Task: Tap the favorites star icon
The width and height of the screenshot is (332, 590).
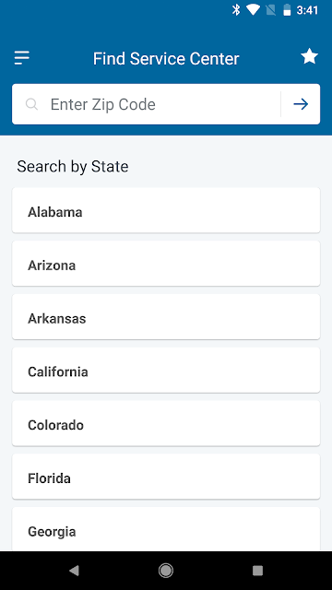Action: tap(310, 57)
